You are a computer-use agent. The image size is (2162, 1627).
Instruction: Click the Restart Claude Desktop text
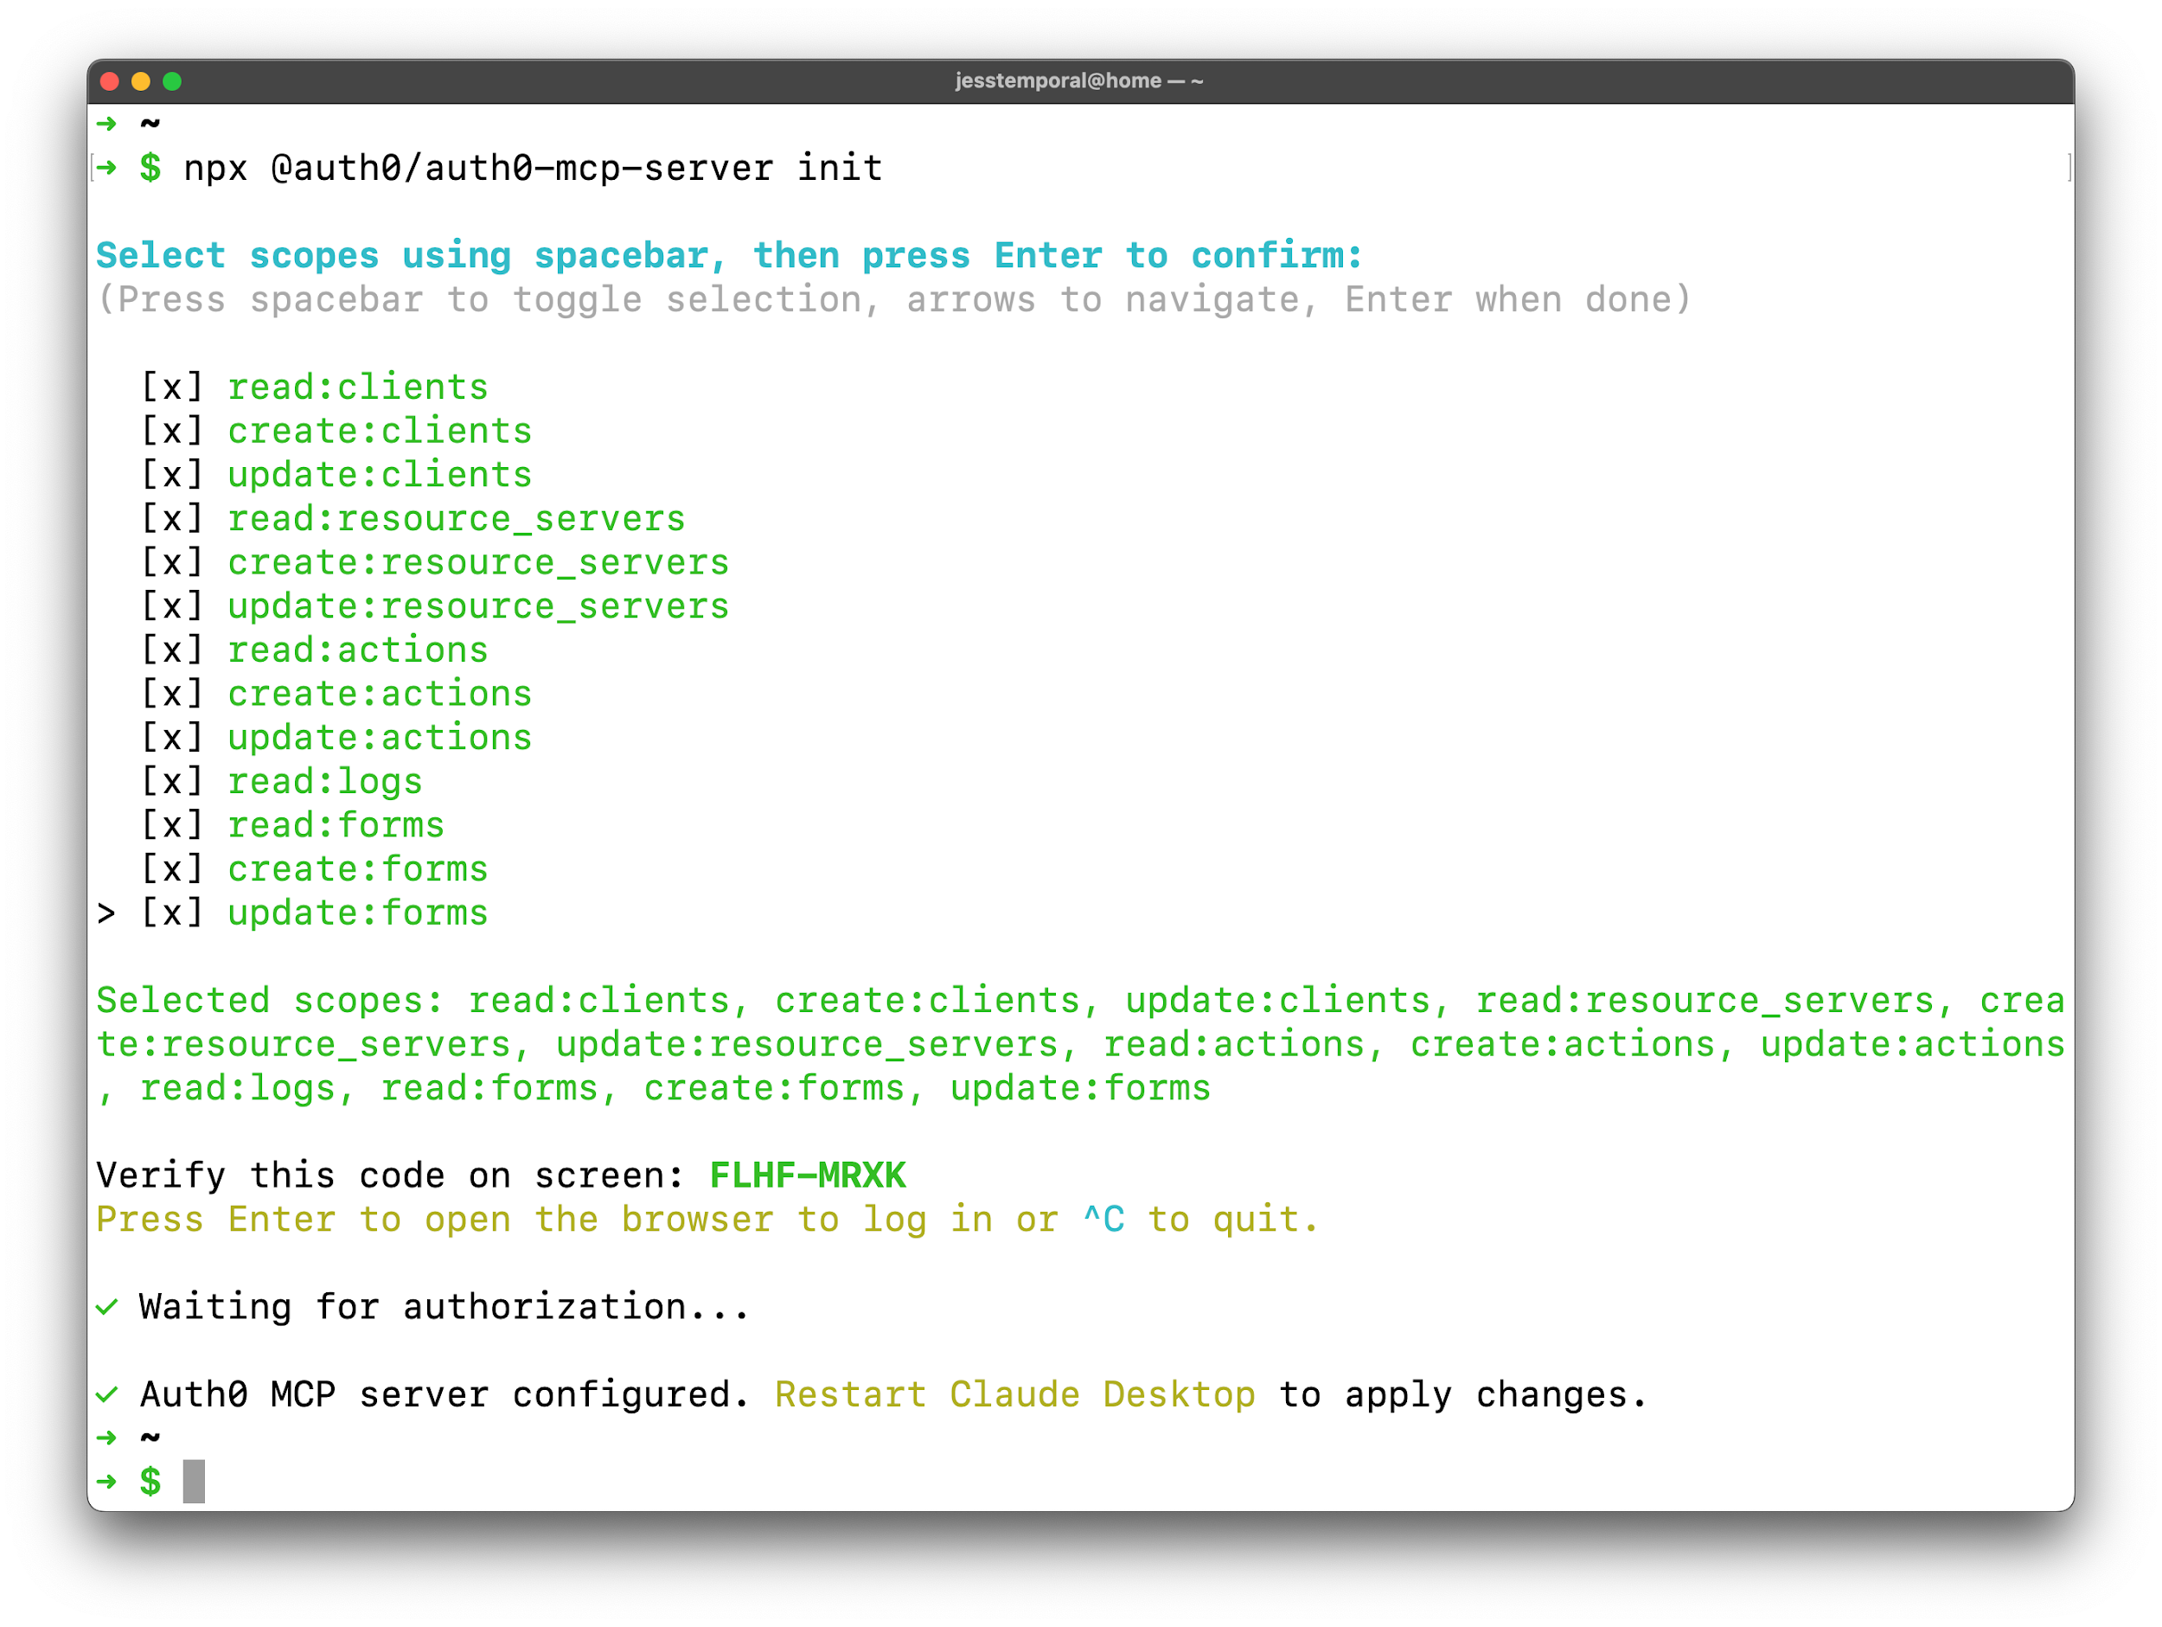pos(1014,1394)
